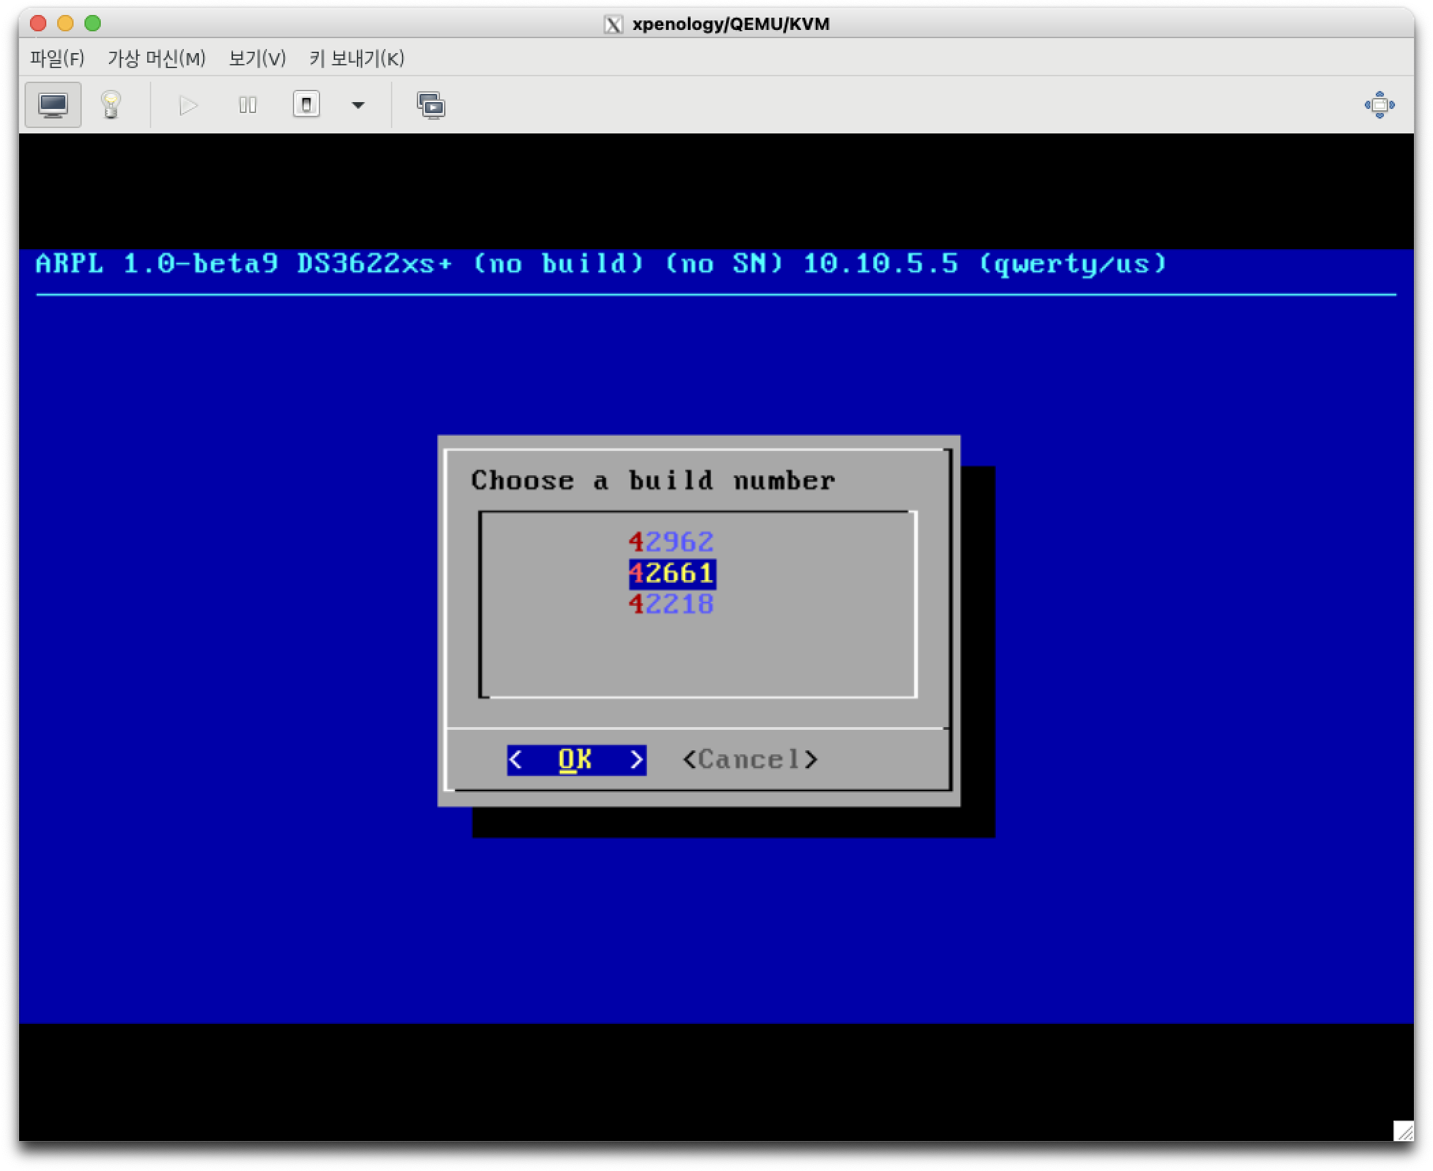Click the window resize grip corner

pyautogui.click(x=1403, y=1131)
